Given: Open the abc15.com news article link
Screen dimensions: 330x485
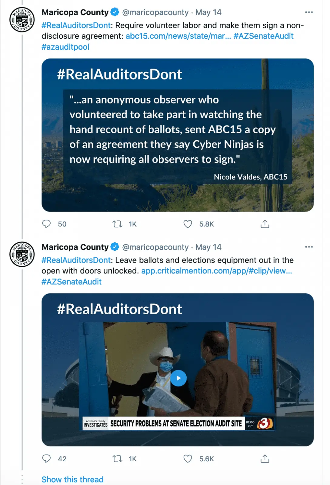Looking at the screenshot, I should pos(178,36).
